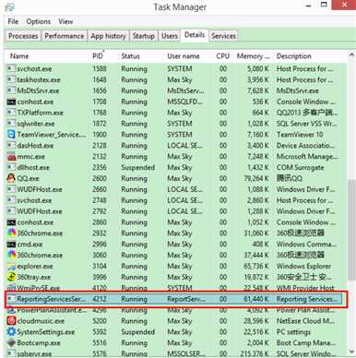Viewport: 356px width, 358px height.
Task: Click the Boot Camp Mana... description
Action: coord(306,343)
